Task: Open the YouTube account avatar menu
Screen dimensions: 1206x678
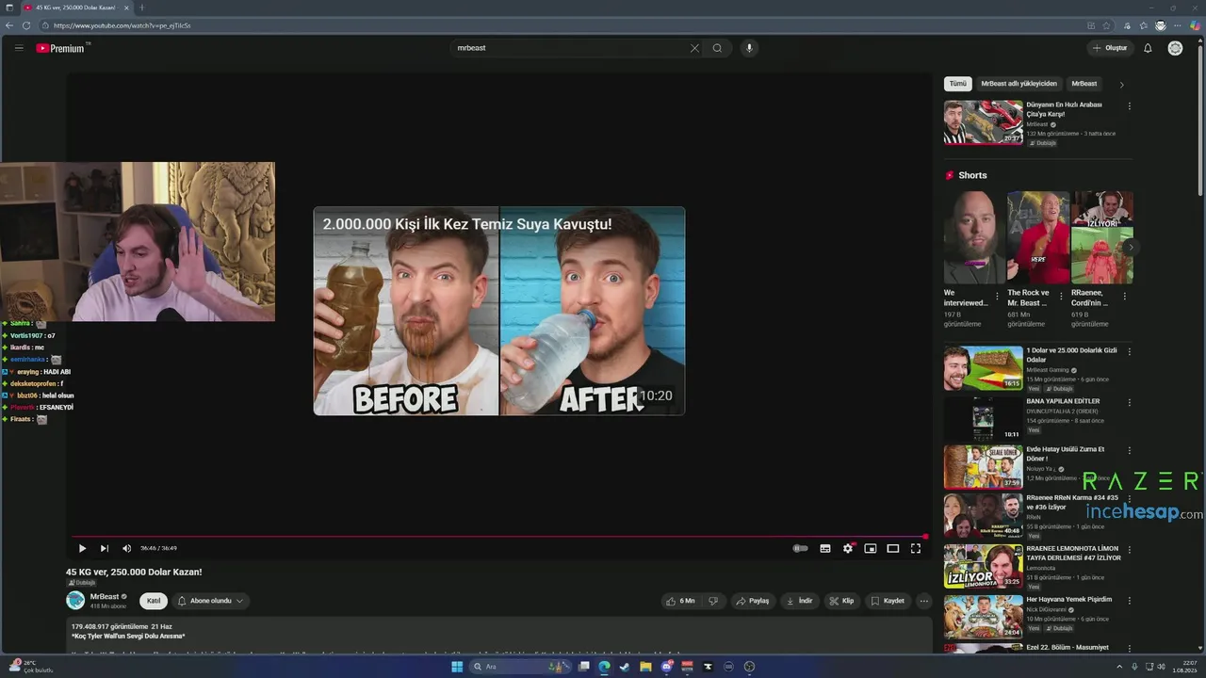Action: (1175, 48)
